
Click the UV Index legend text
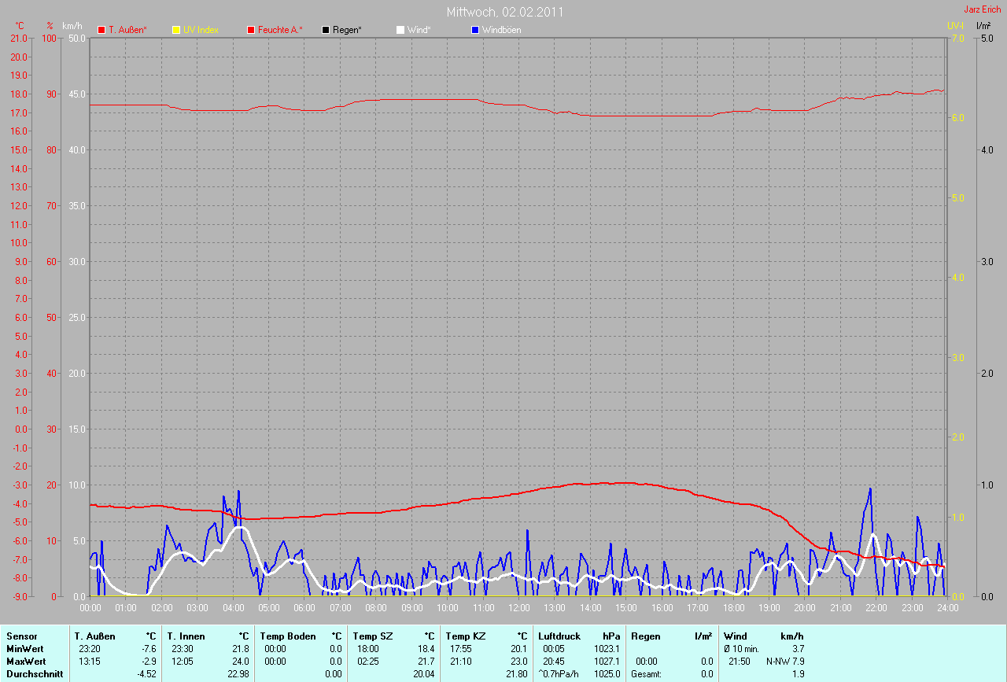click(201, 30)
